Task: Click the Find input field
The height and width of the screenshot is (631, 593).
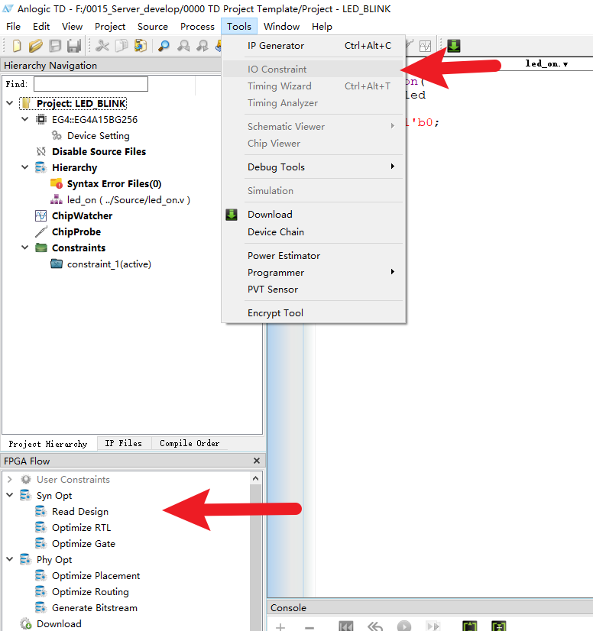Action: click(91, 84)
